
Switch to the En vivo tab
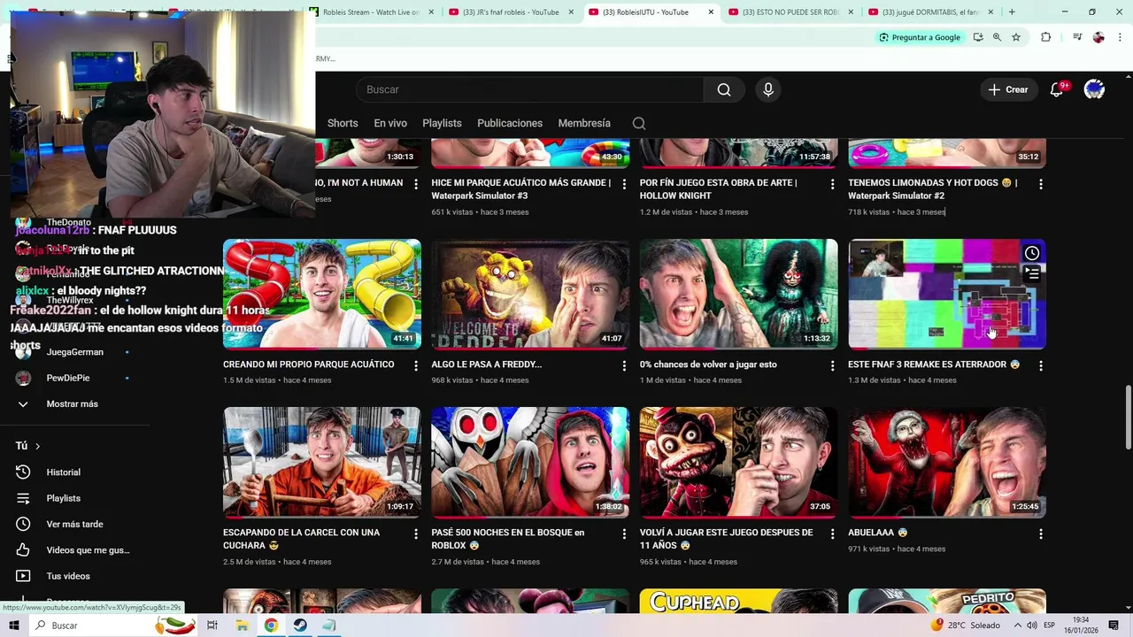point(390,123)
